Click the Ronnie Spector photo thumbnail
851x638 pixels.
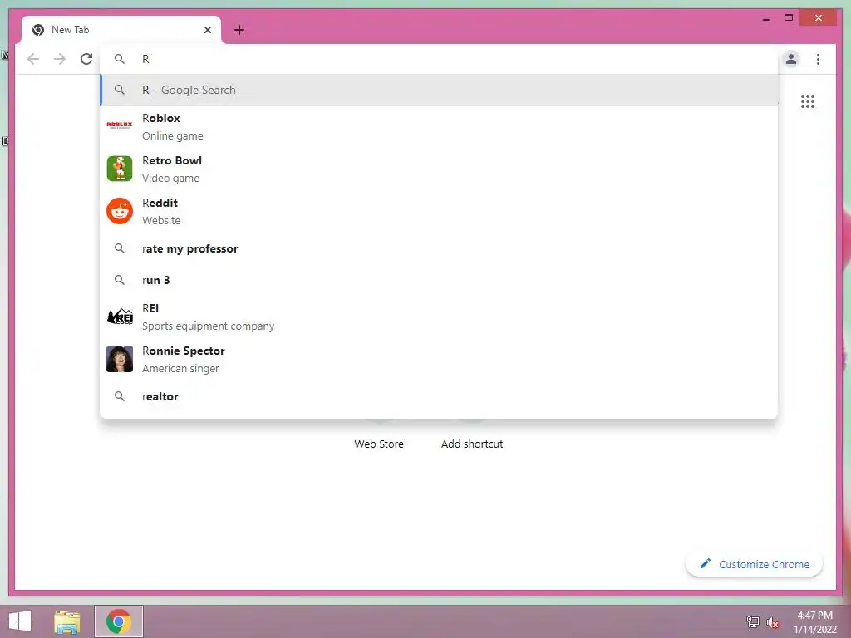[120, 359]
